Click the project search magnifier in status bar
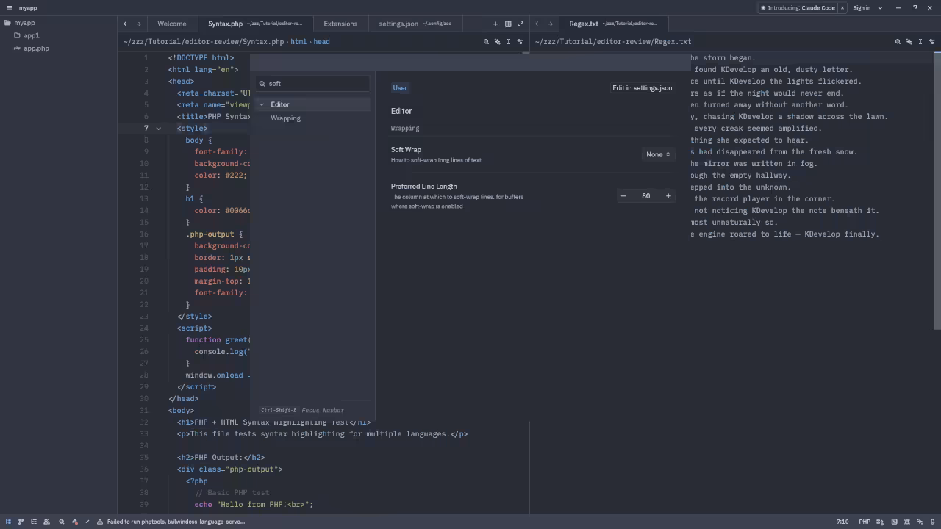Viewport: 941px width, 529px height. click(x=62, y=522)
